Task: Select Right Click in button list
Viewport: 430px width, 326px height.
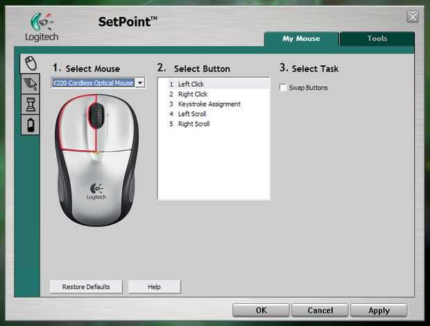Action: point(214,94)
